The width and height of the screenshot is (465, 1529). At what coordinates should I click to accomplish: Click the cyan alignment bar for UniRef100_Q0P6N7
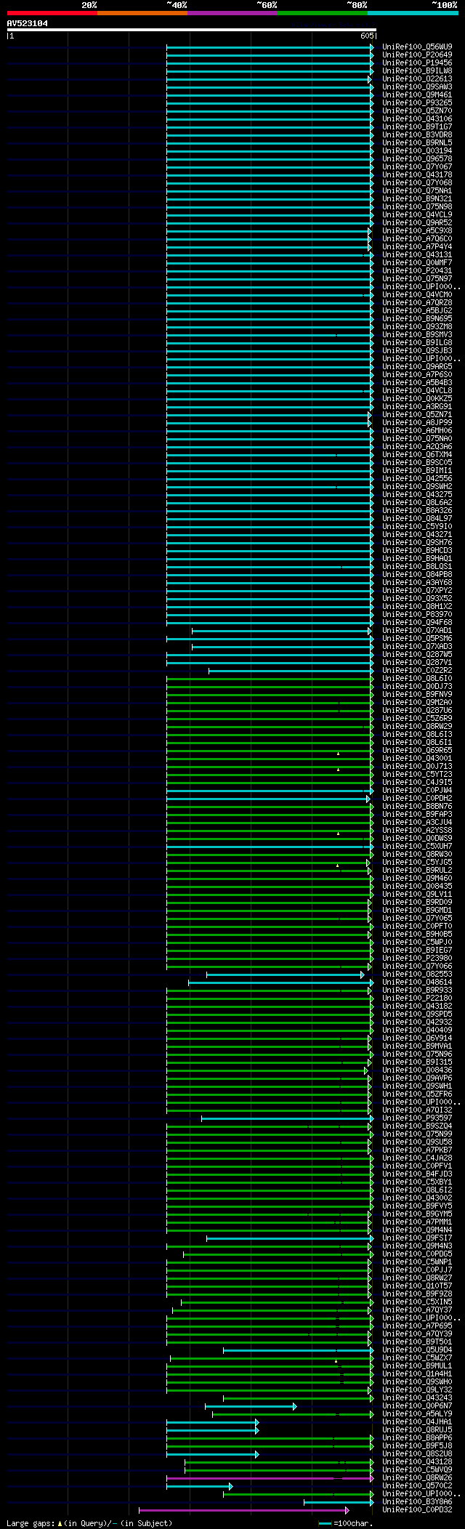point(251,1406)
